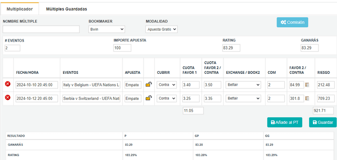337x160 pixels.
Task: Open the Modalidad dropdown Apuesta Gratis
Action: tap(161, 29)
